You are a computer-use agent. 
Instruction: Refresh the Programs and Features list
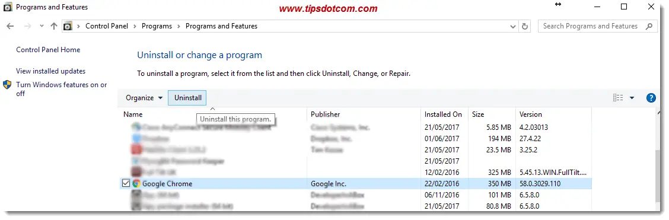click(525, 26)
